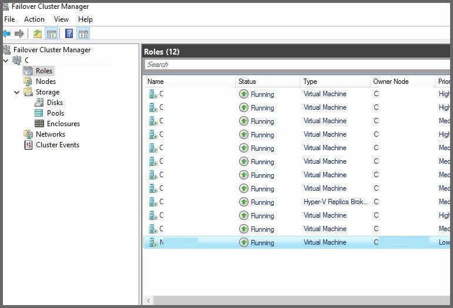Click the Disks tree icon
Image resolution: width=453 pixels, height=308 pixels.
coord(39,103)
